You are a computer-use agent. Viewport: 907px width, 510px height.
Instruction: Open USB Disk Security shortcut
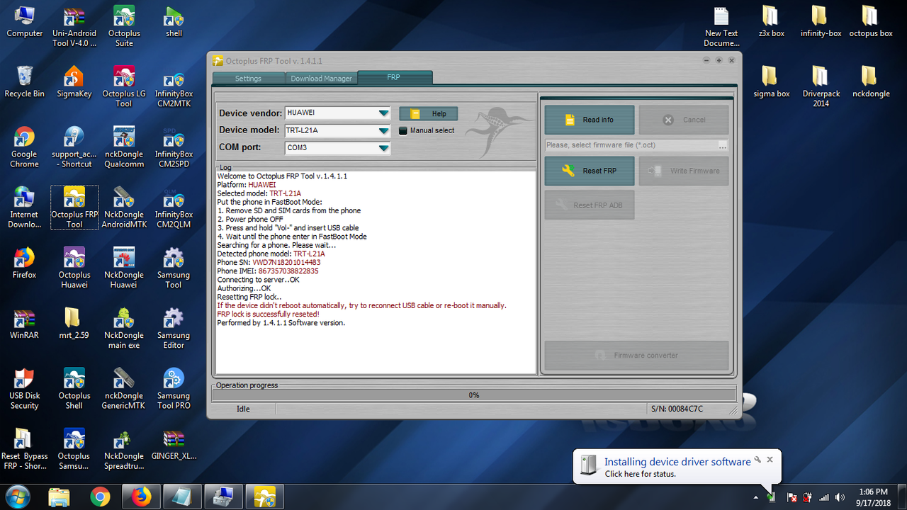tap(25, 389)
